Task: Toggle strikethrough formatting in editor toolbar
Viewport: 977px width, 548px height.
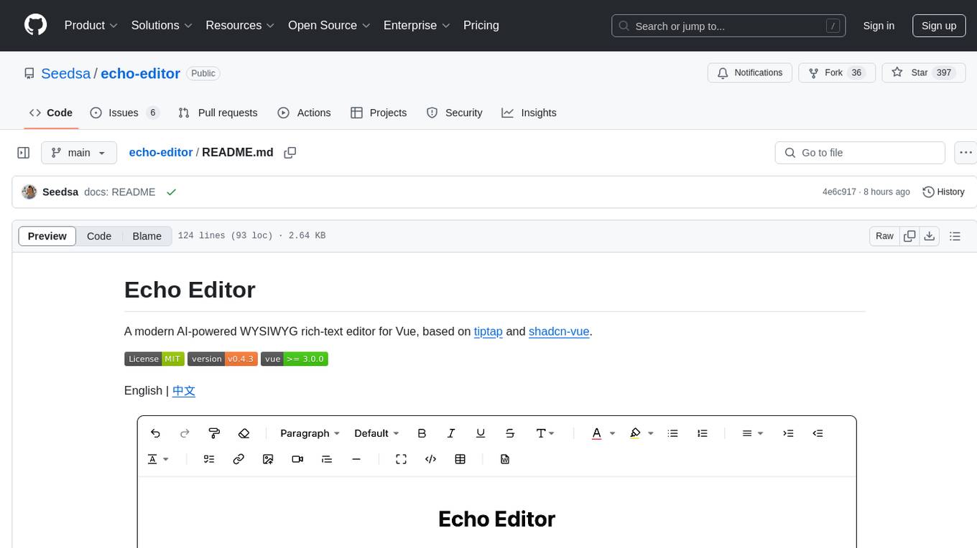Action: click(x=510, y=433)
